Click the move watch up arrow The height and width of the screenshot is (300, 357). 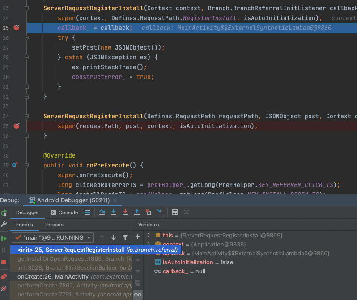point(138,260)
